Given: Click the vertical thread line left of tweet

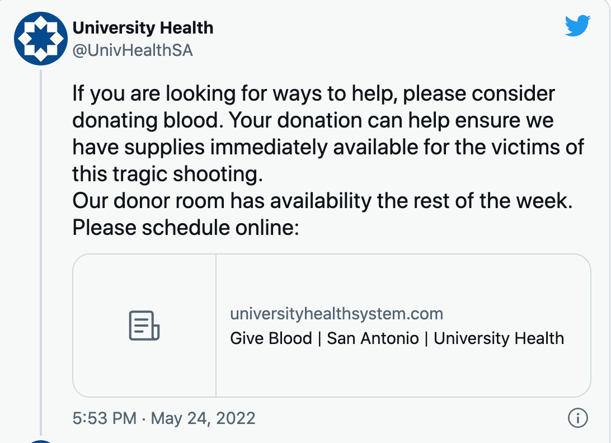Looking at the screenshot, I should (41, 252).
